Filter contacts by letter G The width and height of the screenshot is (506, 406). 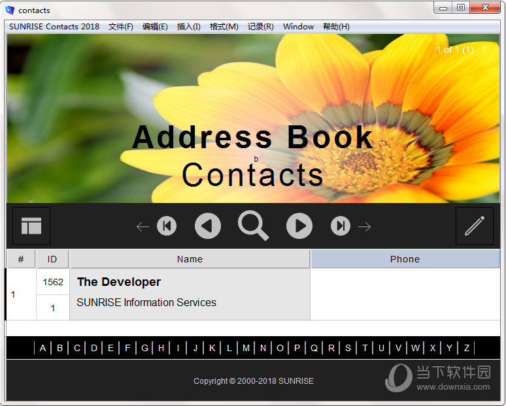[x=144, y=348]
